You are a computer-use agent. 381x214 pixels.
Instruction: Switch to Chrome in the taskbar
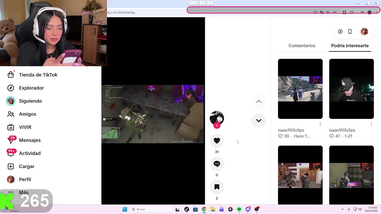click(204, 209)
